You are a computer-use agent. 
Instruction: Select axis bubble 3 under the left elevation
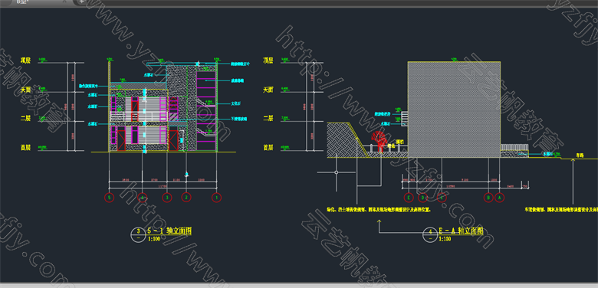pos(166,198)
